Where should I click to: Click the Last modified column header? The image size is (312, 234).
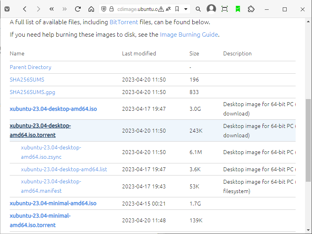[x=139, y=53]
